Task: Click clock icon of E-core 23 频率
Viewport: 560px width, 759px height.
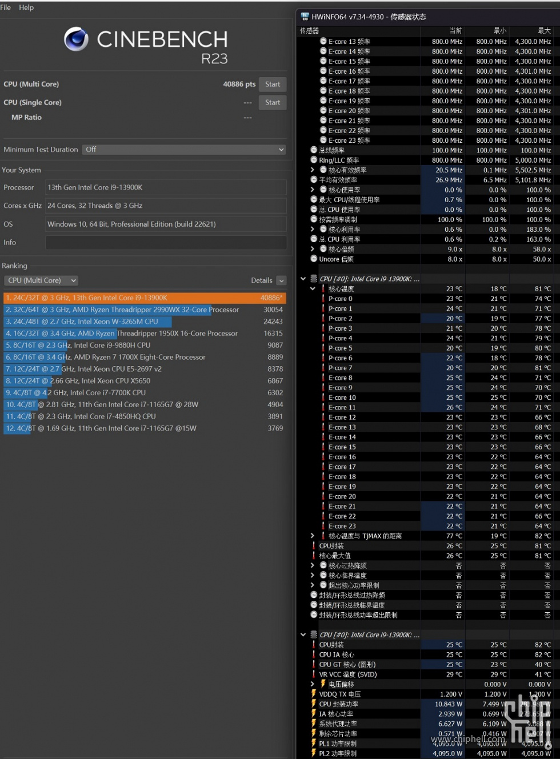Action: pos(323,140)
